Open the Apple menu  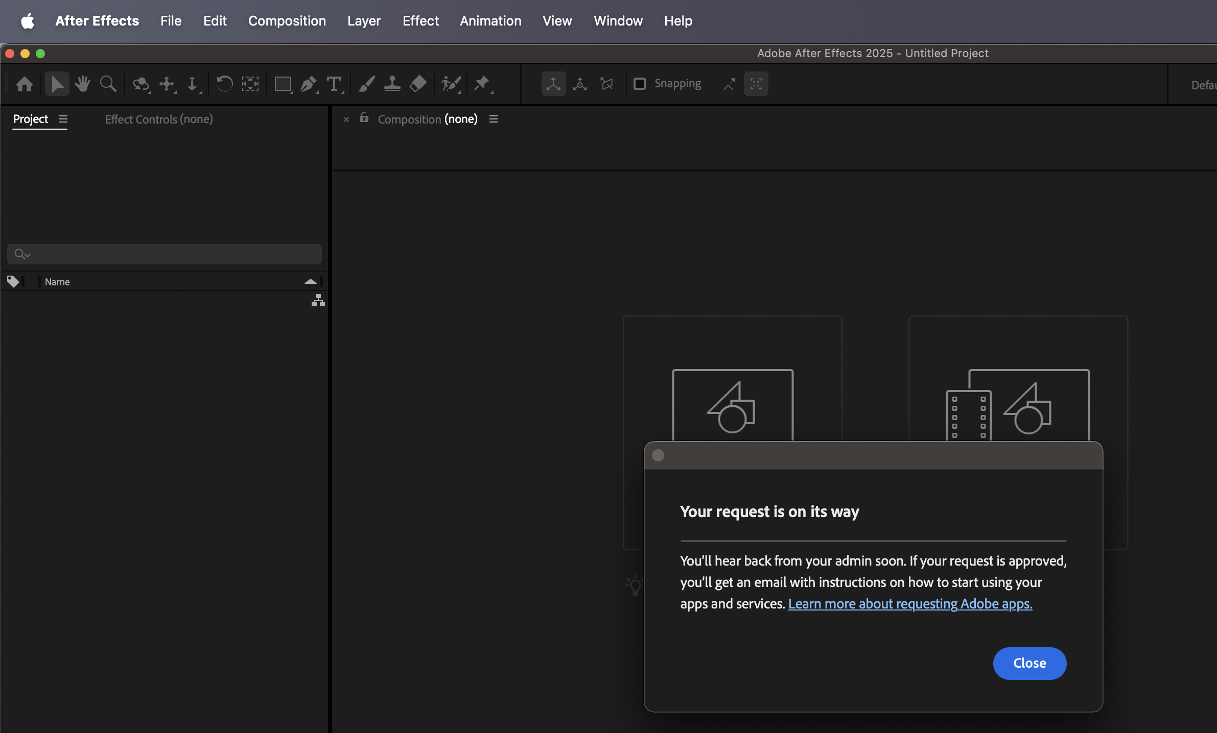28,21
